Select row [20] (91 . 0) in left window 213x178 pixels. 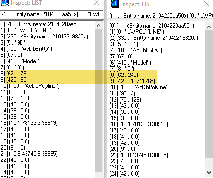(x=12, y=148)
